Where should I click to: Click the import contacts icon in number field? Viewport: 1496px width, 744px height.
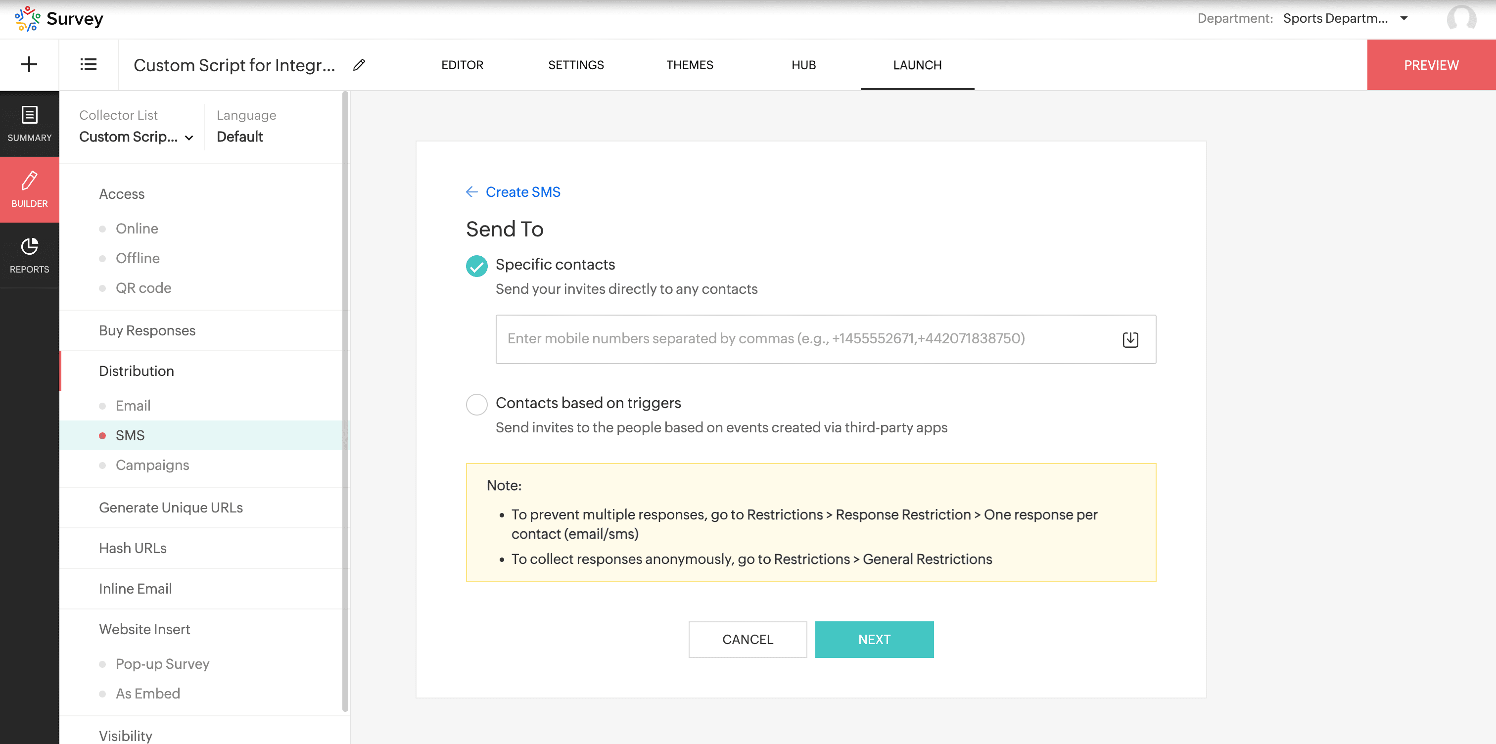1129,340
